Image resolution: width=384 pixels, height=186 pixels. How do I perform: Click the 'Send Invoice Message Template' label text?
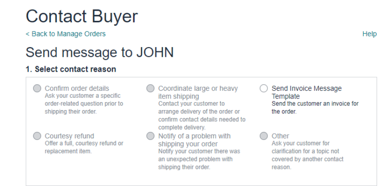(307, 92)
